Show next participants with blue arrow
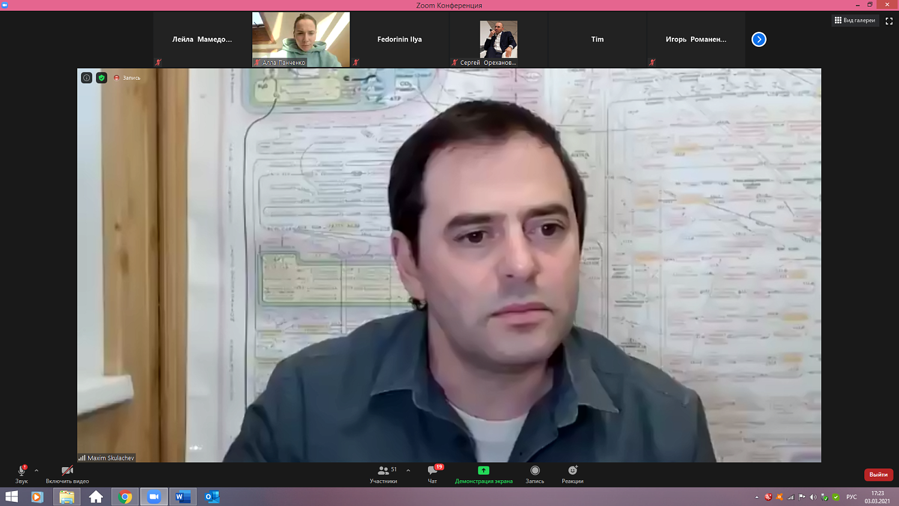This screenshot has height=506, width=899. (x=759, y=40)
